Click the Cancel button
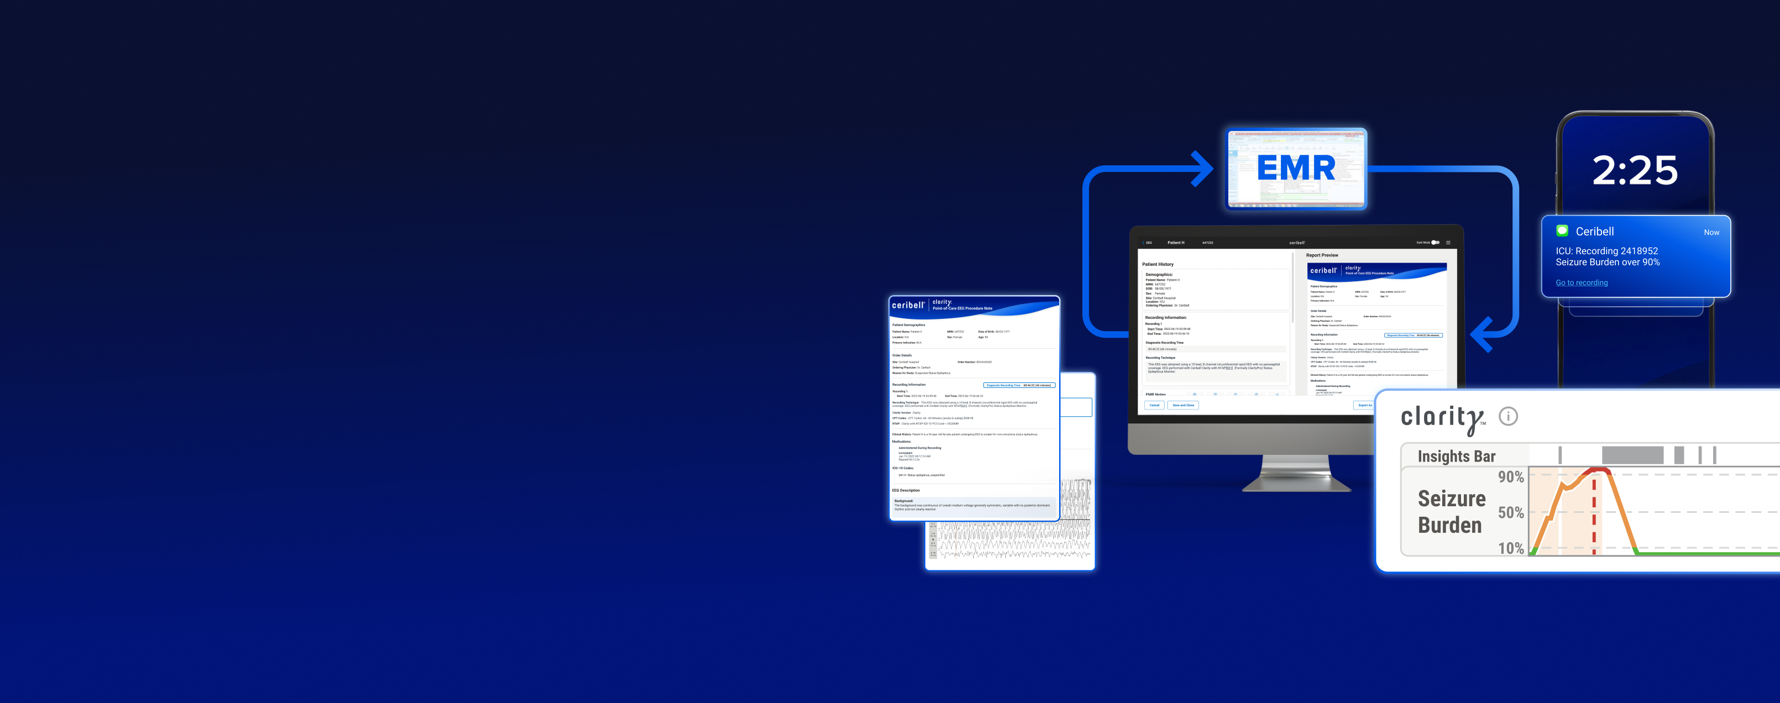The width and height of the screenshot is (1780, 703). [x=1155, y=405]
